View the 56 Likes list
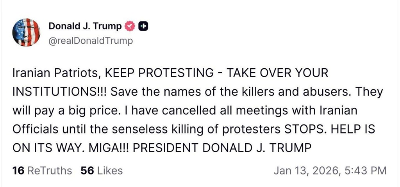This screenshot has height=187, width=400. pyautogui.click(x=101, y=171)
